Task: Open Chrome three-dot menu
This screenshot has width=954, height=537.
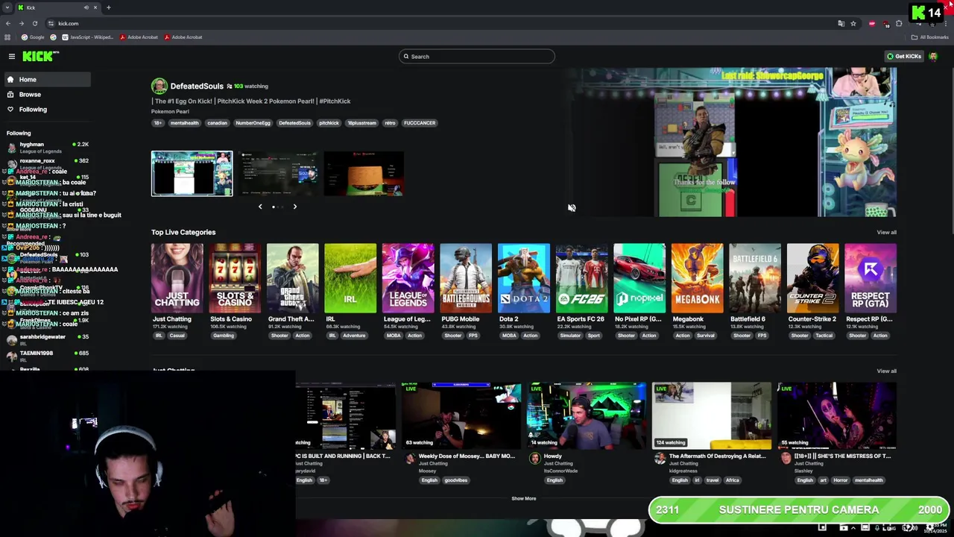Action: pyautogui.click(x=945, y=23)
